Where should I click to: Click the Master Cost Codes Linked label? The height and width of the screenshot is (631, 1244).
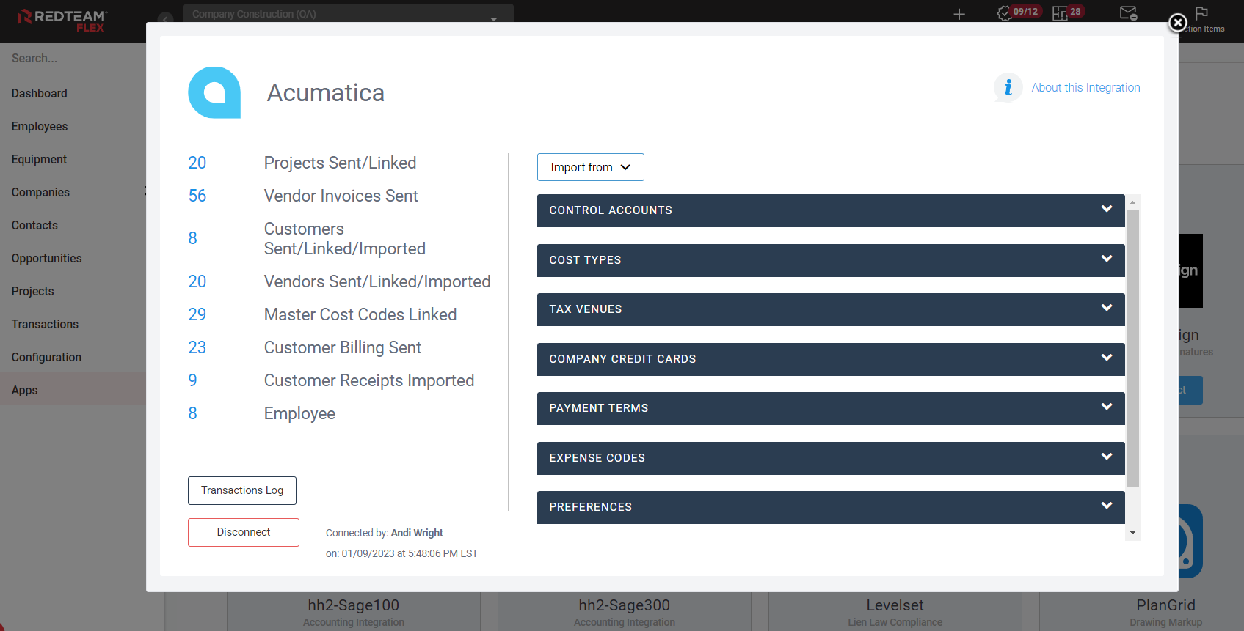(x=360, y=314)
